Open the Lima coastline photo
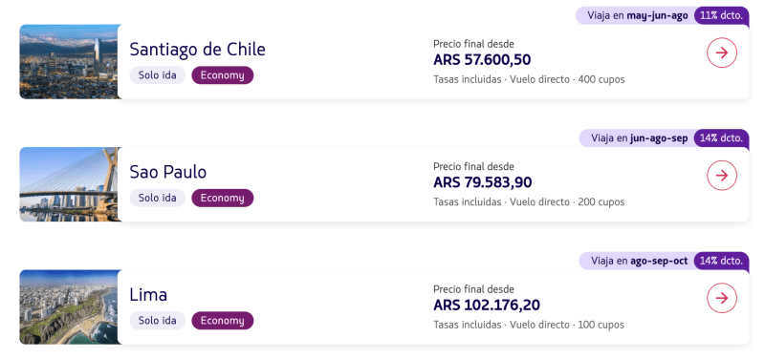This screenshot has width=765, height=359. point(69,307)
